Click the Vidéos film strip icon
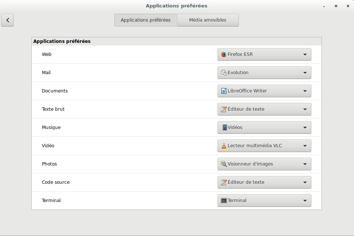354x236 pixels. point(224,128)
